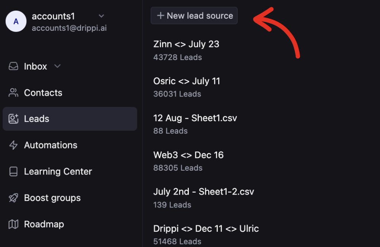
Task: Open the Drippi <> Dec 11 <> Ulric source
Action: pyautogui.click(x=206, y=228)
